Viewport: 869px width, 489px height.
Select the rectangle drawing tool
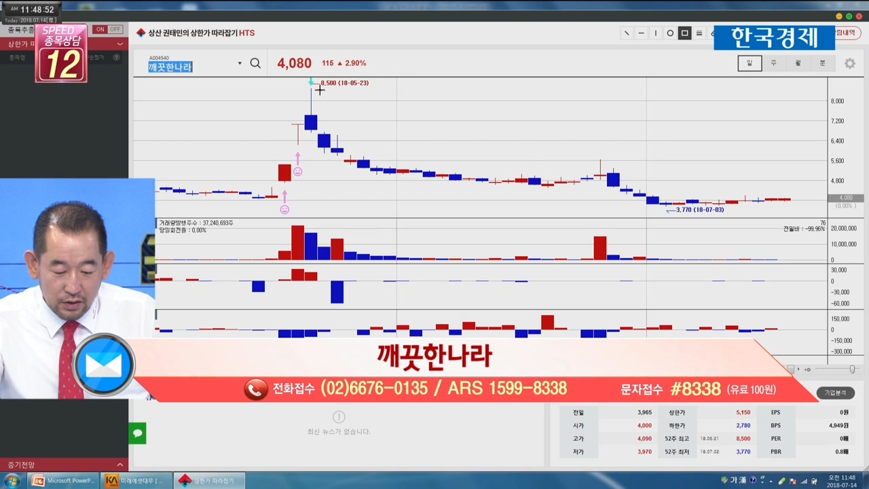[x=684, y=33]
